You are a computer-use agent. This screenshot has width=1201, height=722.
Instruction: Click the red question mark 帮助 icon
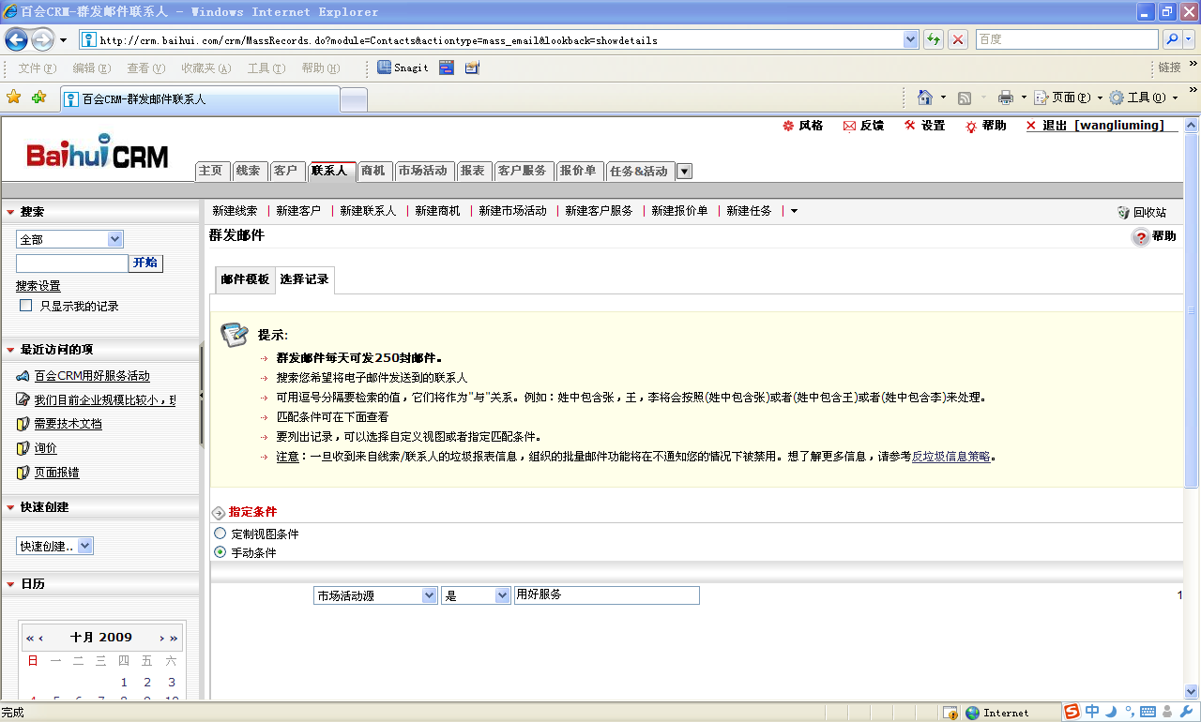click(x=1141, y=236)
